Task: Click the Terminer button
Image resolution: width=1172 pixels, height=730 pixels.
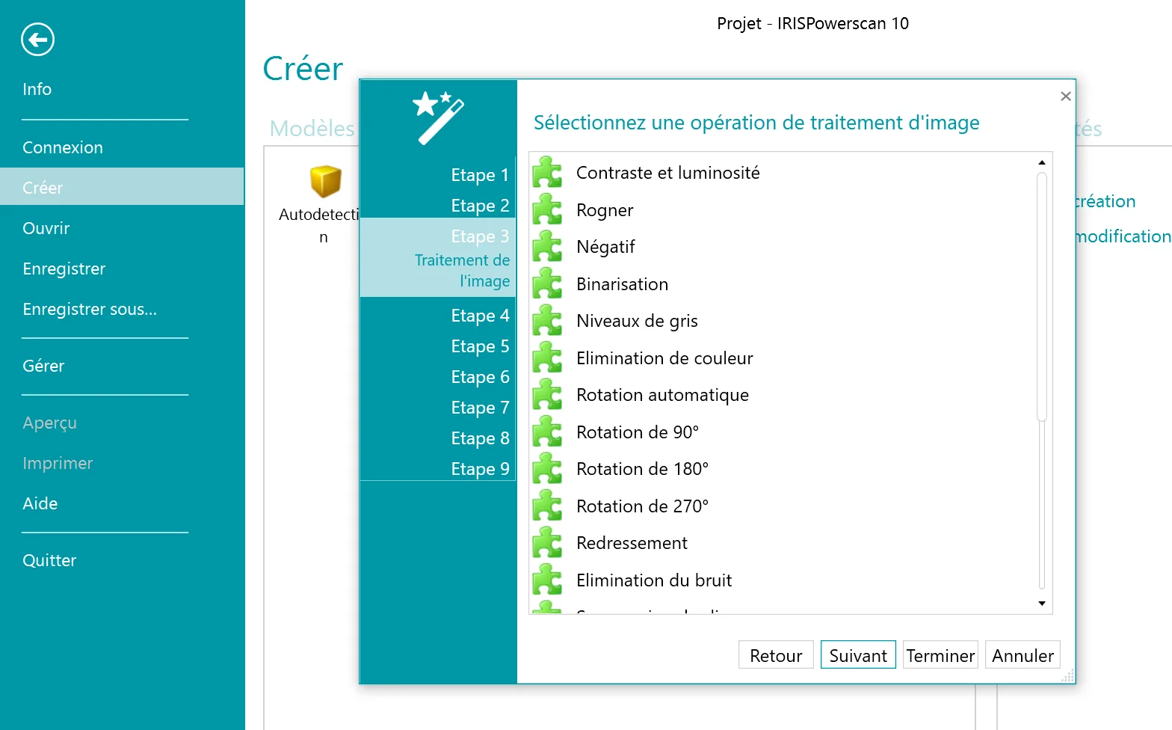Action: (x=940, y=655)
